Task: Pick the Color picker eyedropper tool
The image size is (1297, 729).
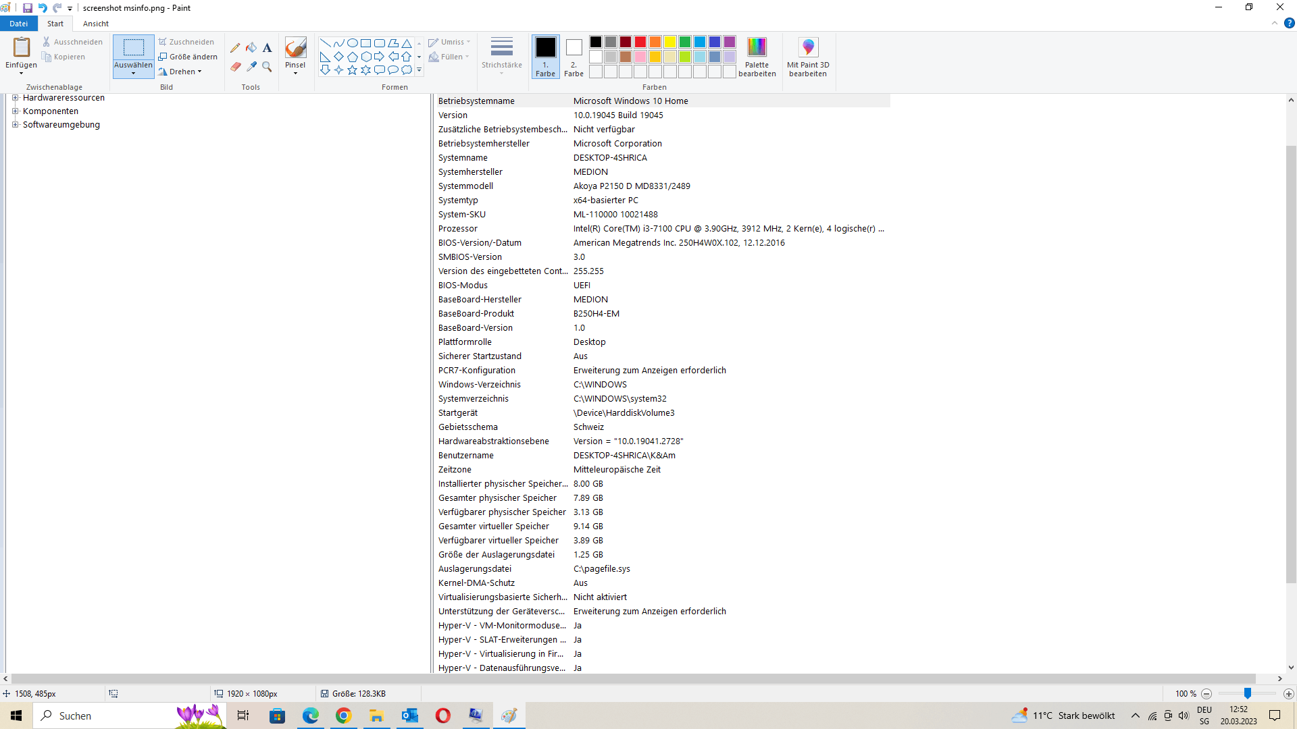Action: 251,67
